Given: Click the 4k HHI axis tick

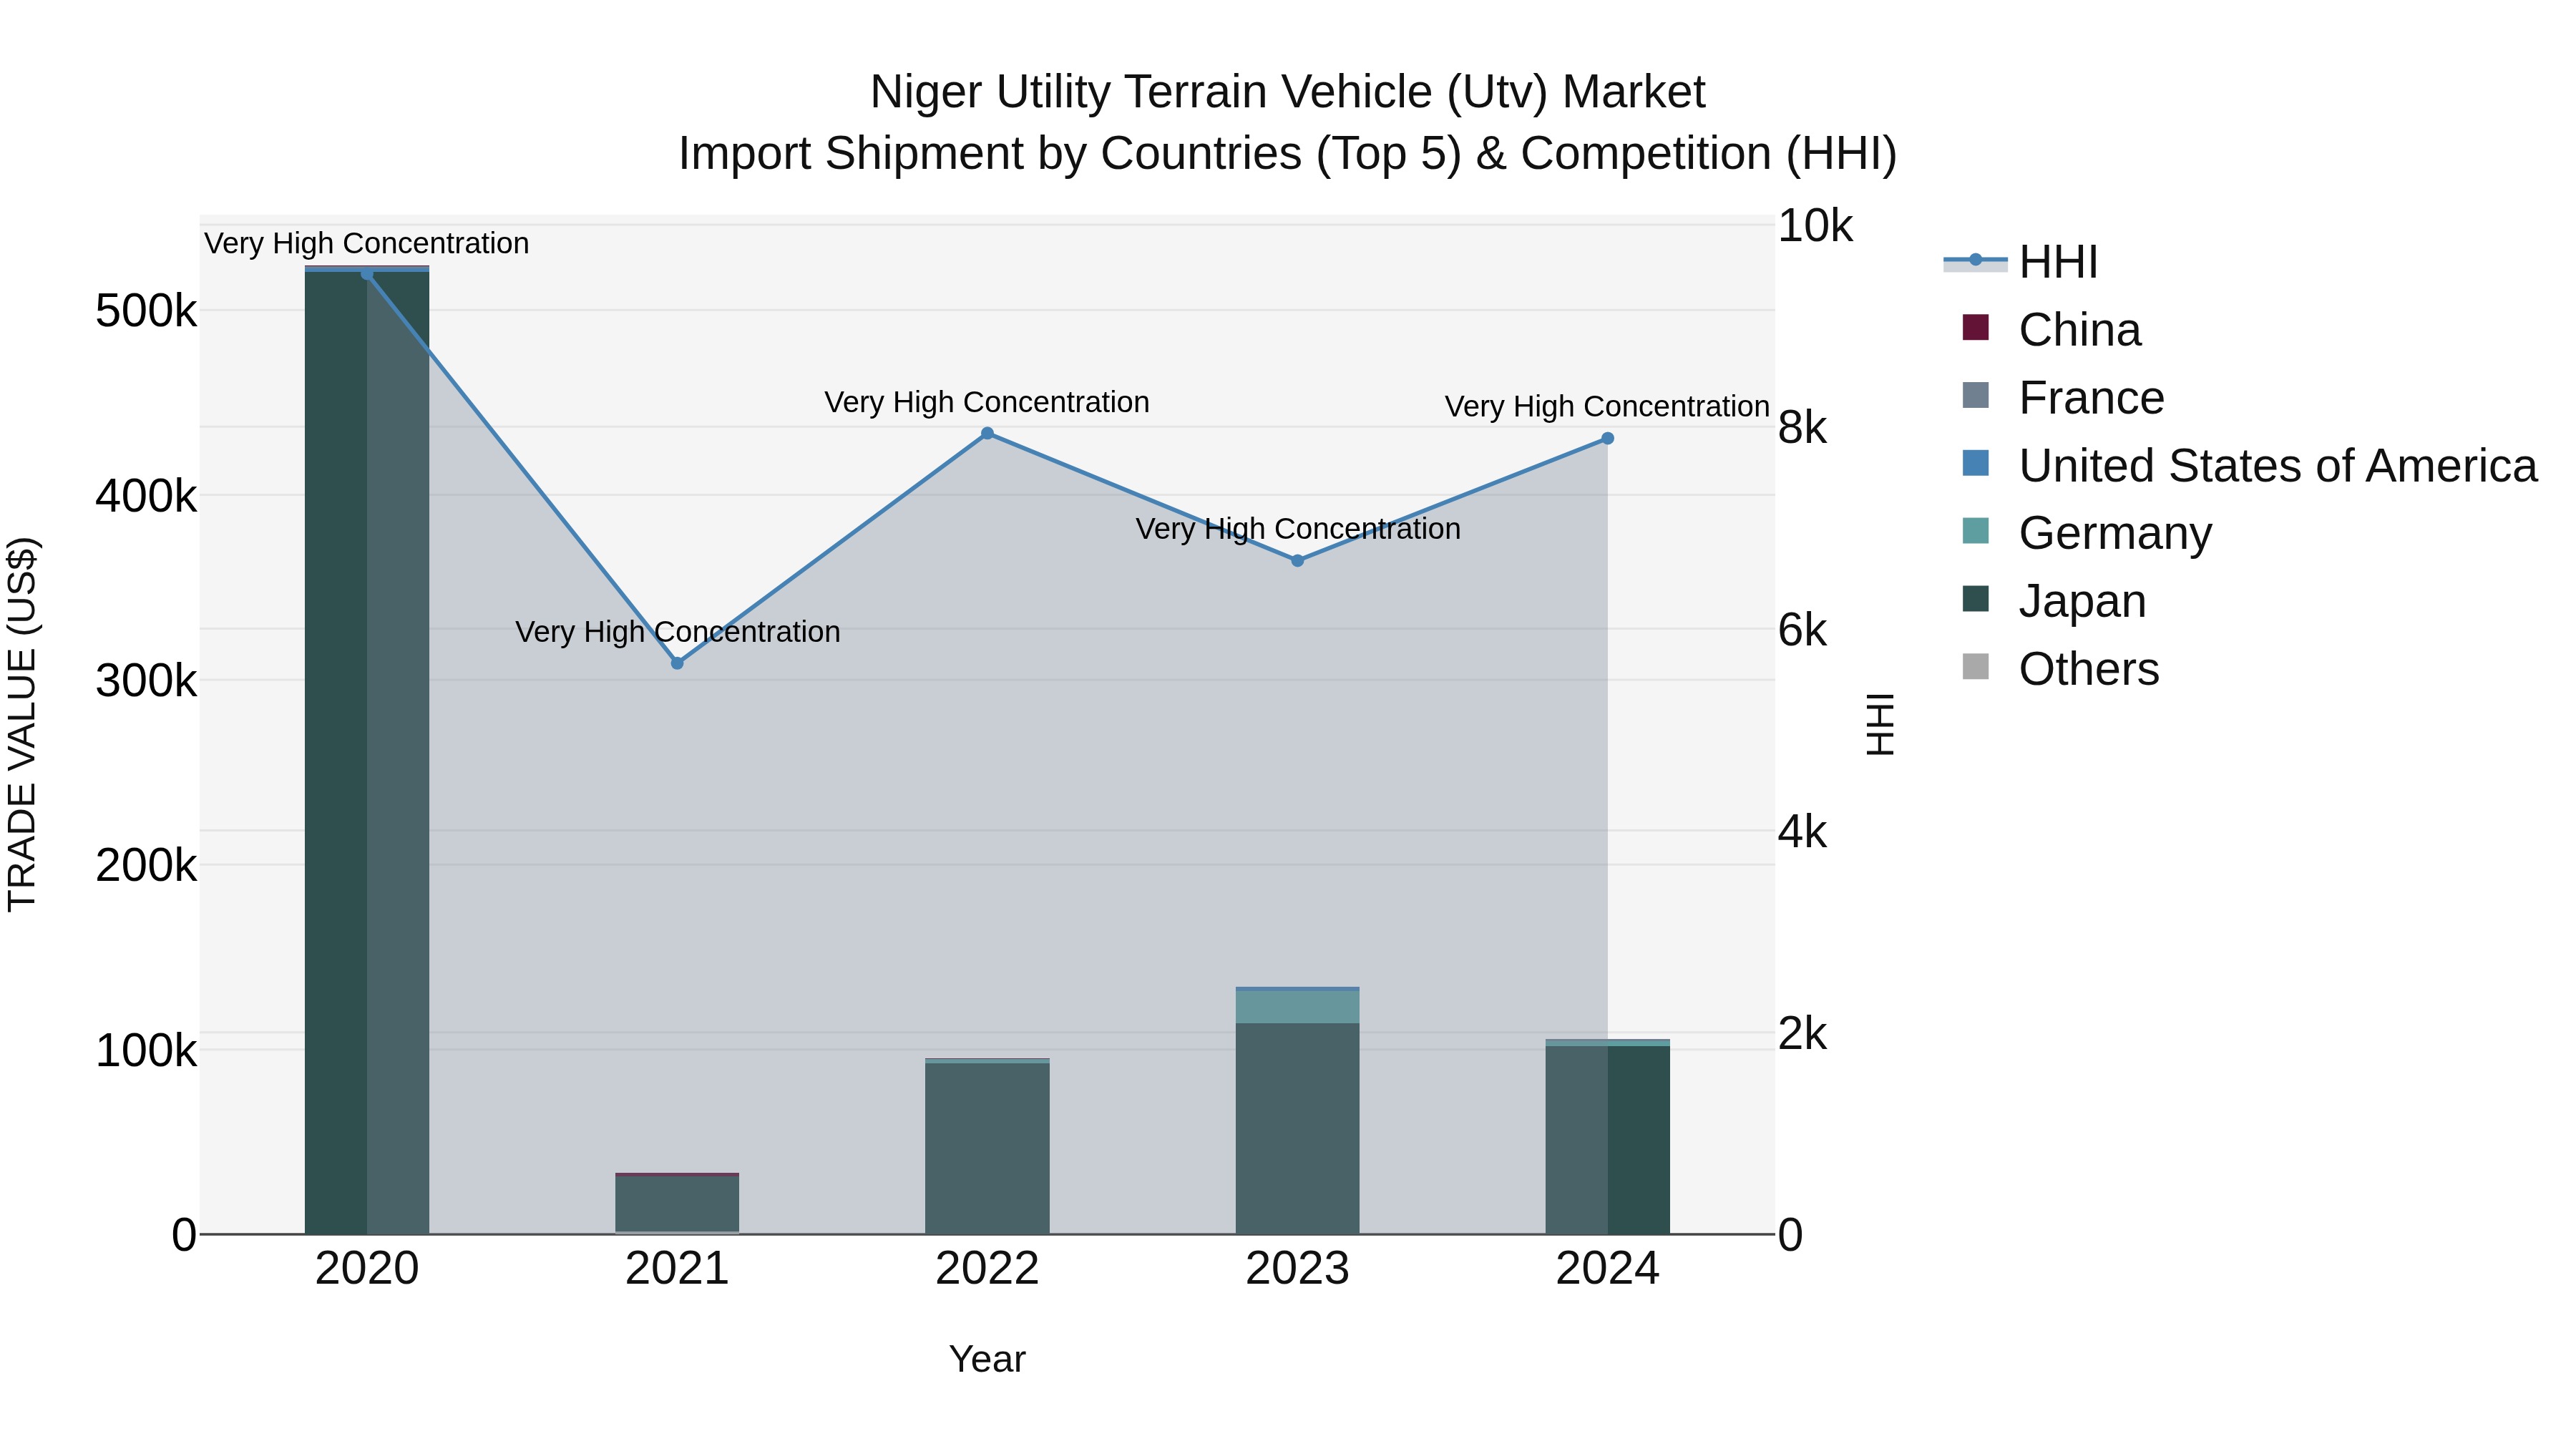Looking at the screenshot, I should click(1802, 832).
